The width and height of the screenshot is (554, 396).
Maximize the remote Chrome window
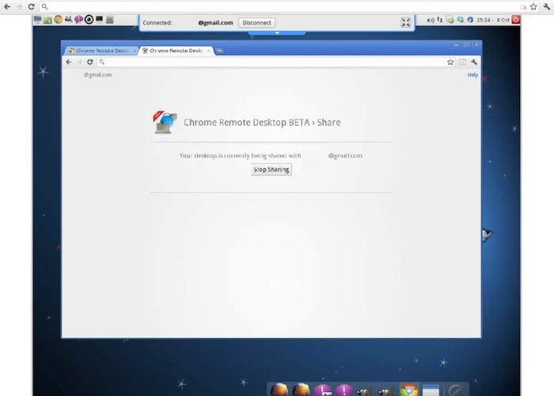point(466,44)
